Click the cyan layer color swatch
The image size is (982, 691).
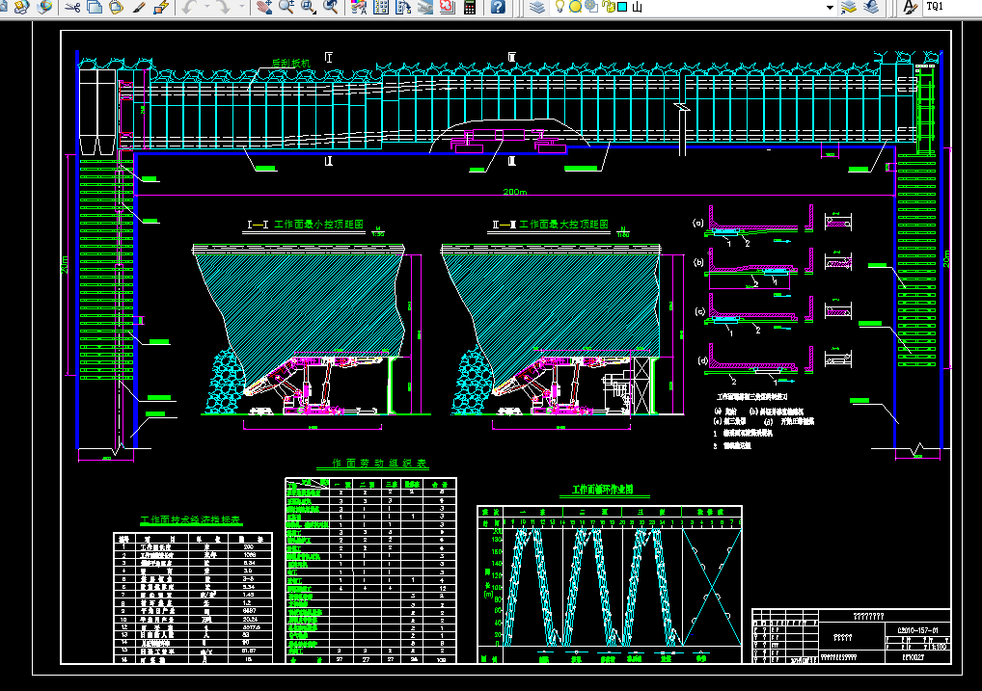[x=622, y=7]
